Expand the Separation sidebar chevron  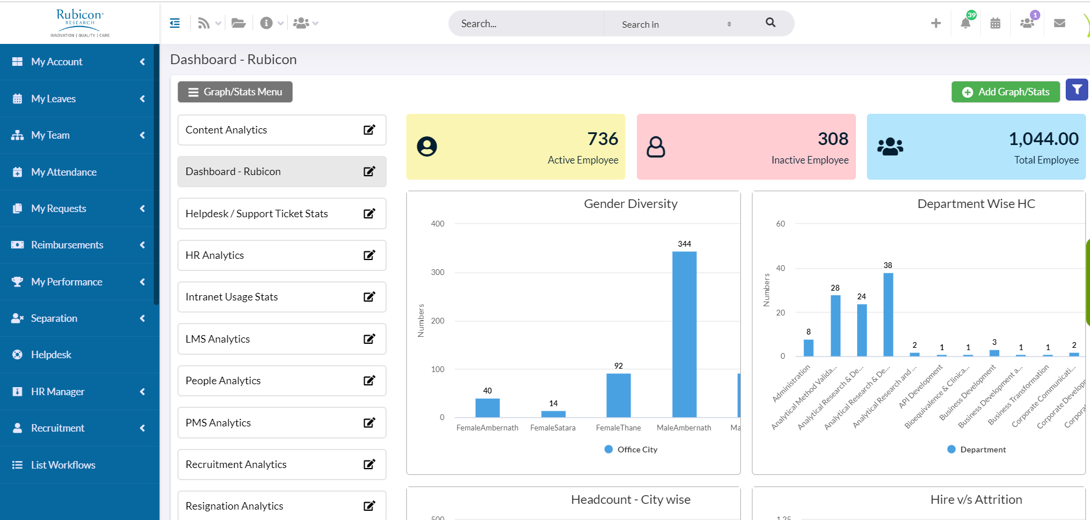click(x=142, y=318)
